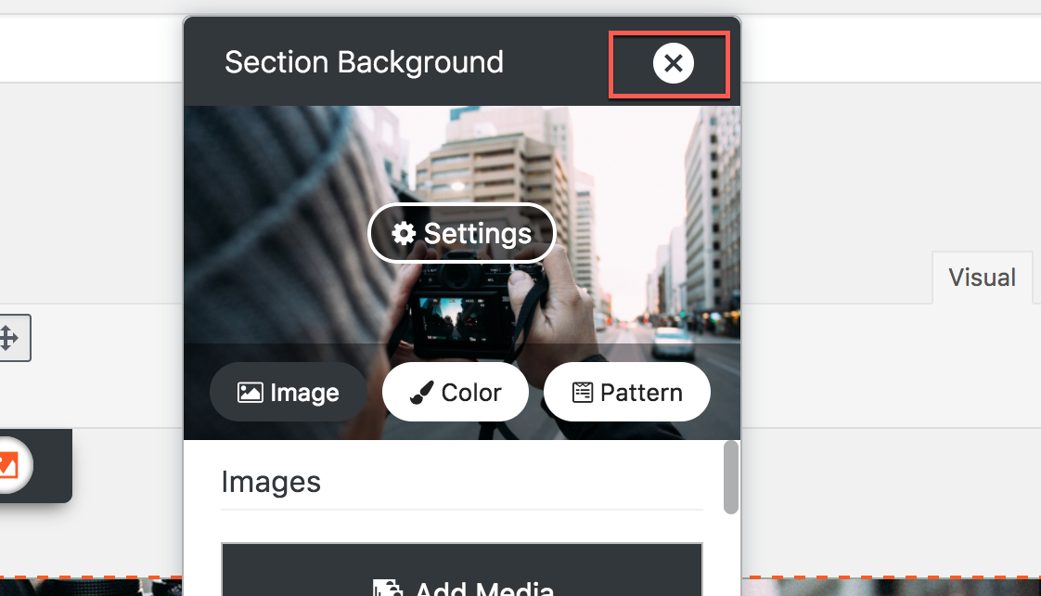Click the Add Media button
Image resolution: width=1041 pixels, height=596 pixels.
click(x=462, y=570)
